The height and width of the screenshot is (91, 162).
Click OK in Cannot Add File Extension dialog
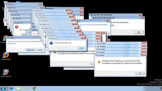tap(139, 32)
